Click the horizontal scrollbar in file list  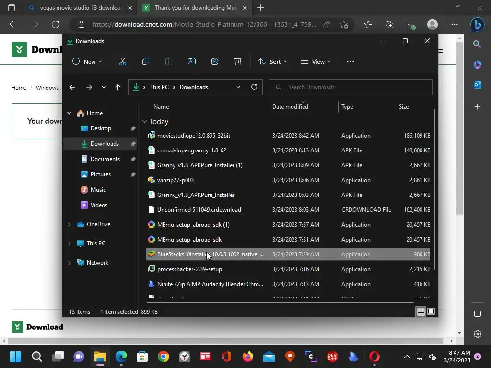[280, 302]
